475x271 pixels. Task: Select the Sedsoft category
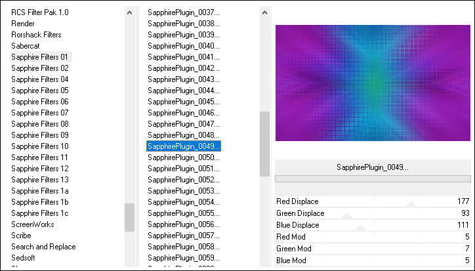[23, 258]
